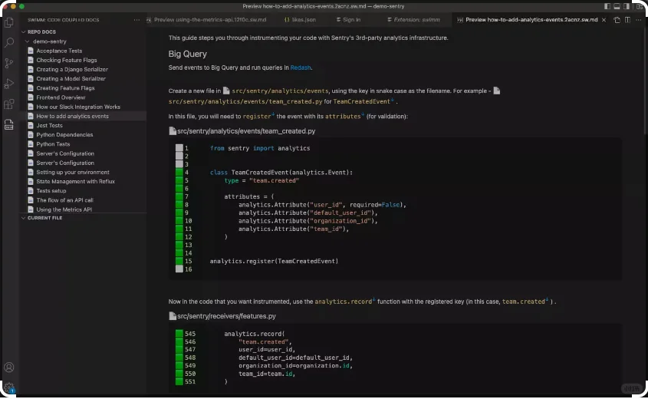The width and height of the screenshot is (648, 399).
Task: Open the src/sentry/receivers/features.py snippet header
Action: (222, 316)
